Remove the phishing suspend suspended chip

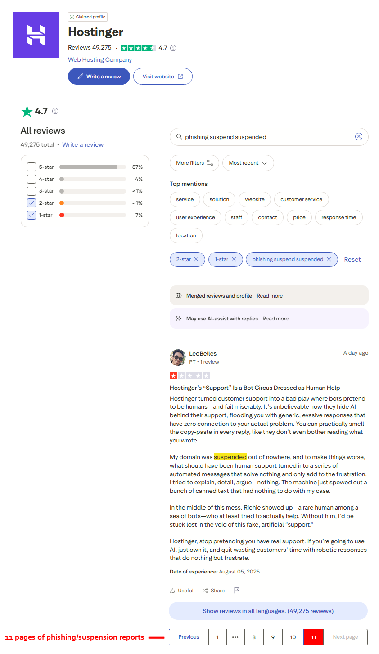click(329, 259)
